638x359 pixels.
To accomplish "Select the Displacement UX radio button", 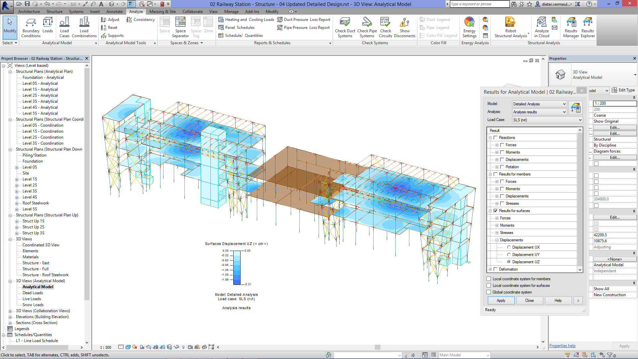I will (x=509, y=247).
